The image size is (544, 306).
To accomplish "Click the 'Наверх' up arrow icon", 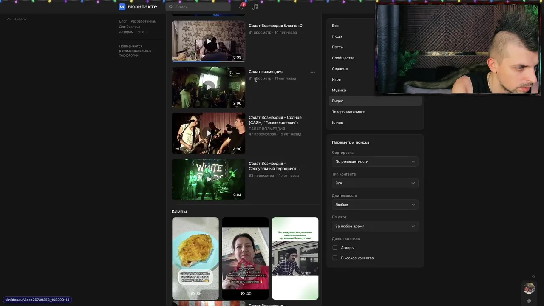I will coord(8,19).
